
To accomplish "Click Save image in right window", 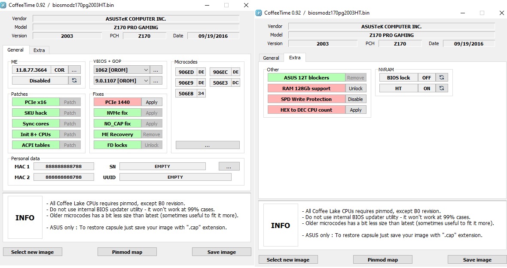I will 477,259.
